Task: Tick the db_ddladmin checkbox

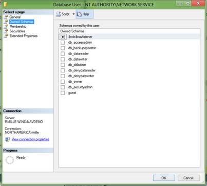Action: [x=63, y=65]
